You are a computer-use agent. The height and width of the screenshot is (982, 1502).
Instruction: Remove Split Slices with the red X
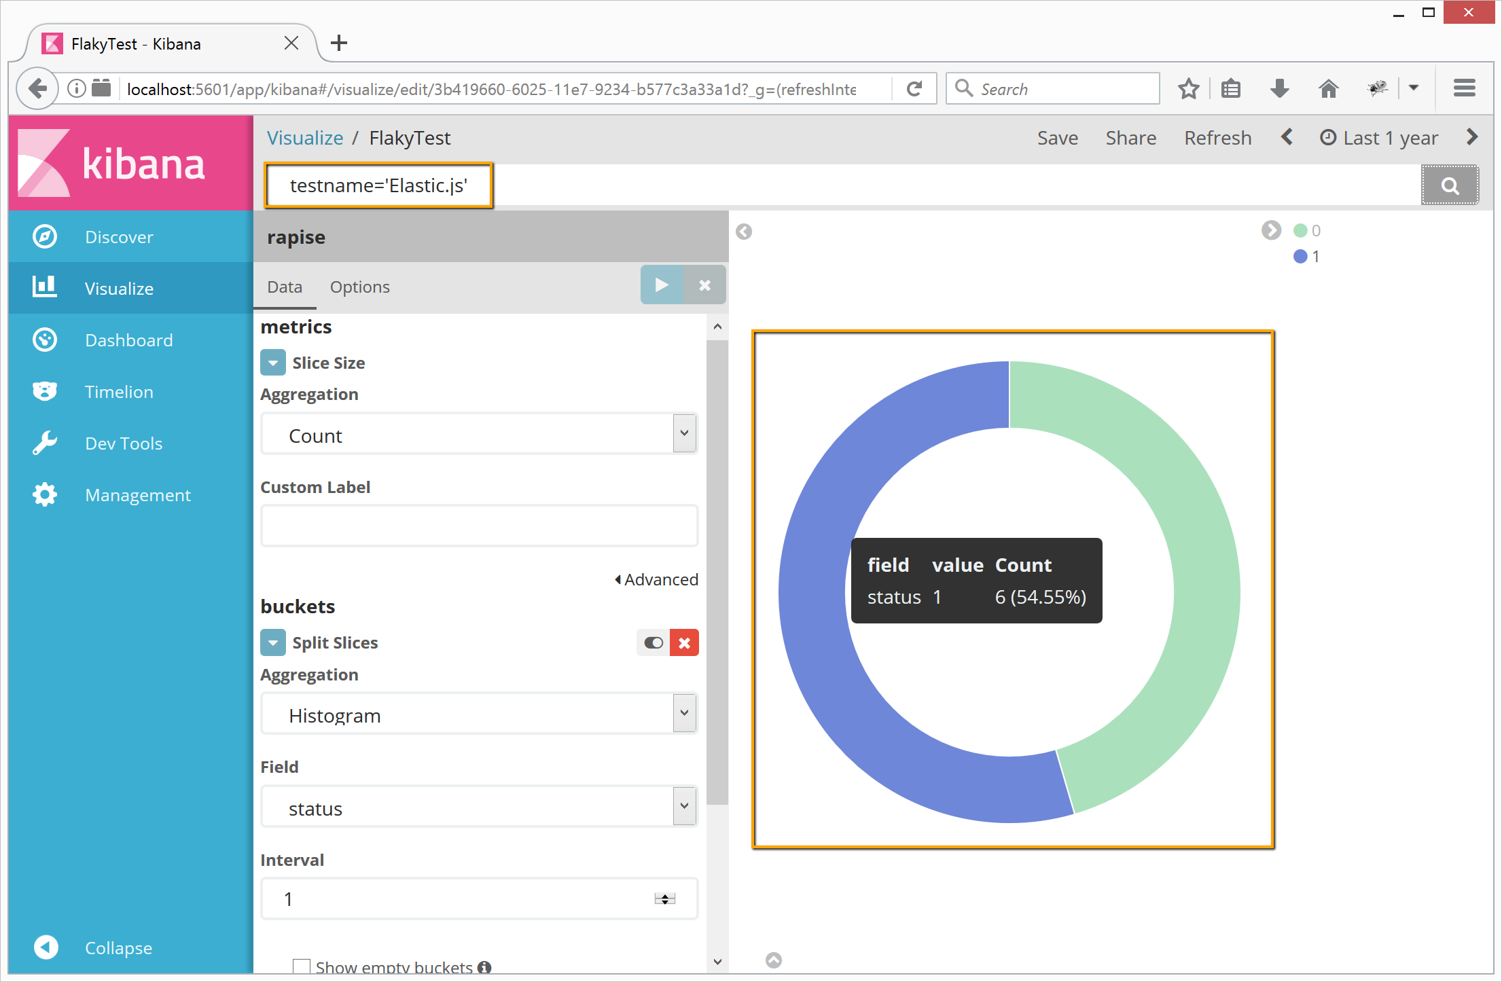684,643
